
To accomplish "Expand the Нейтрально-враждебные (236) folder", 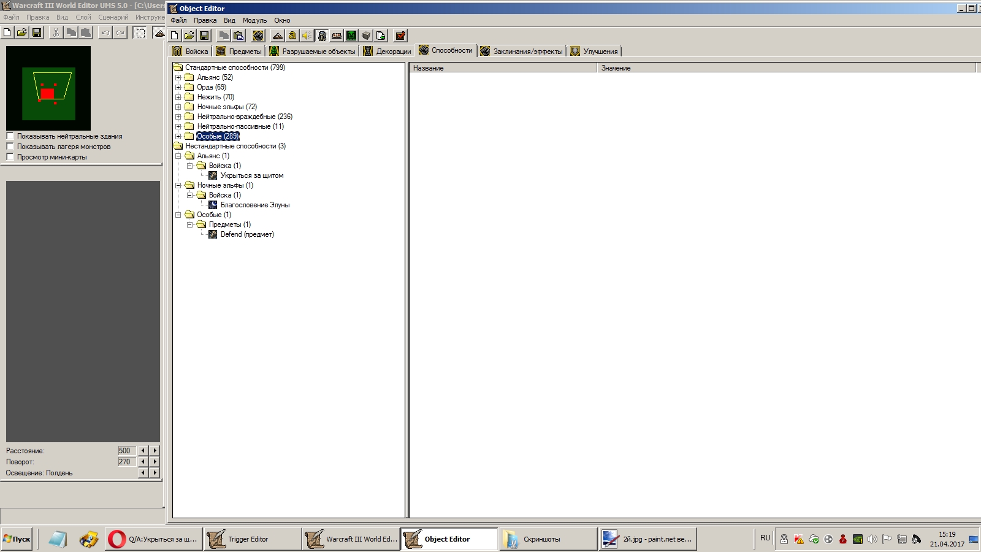I will [x=178, y=117].
